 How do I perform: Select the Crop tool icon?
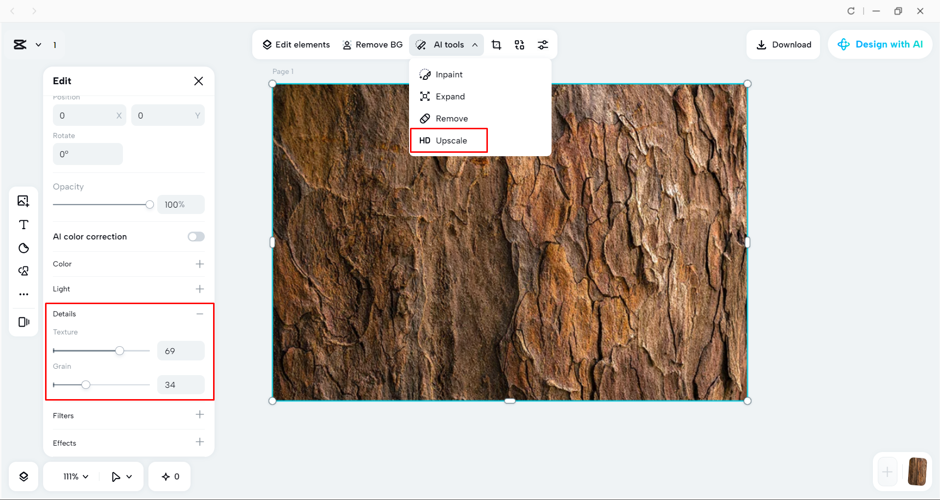[x=496, y=45]
